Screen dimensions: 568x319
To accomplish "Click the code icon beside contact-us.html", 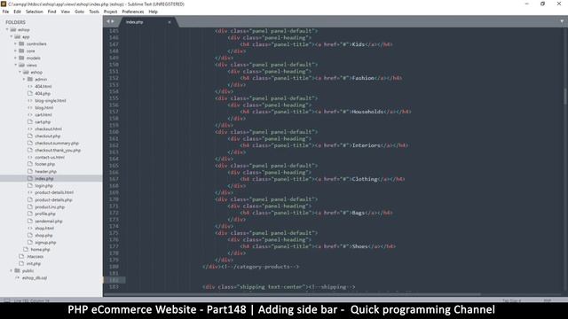I will (30, 158).
